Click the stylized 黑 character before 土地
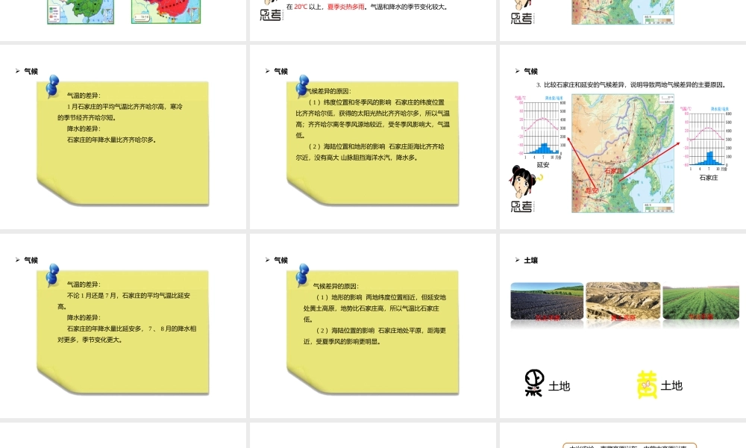 point(534,383)
